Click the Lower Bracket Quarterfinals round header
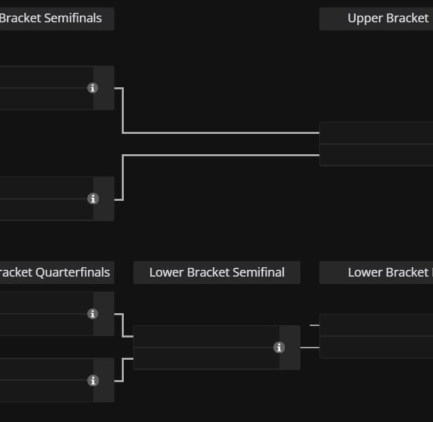Viewport: 433px width, 422px height. pos(55,273)
